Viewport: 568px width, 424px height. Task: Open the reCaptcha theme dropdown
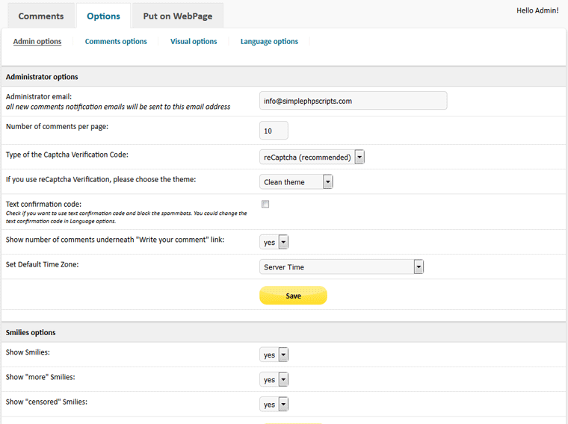coord(296,181)
